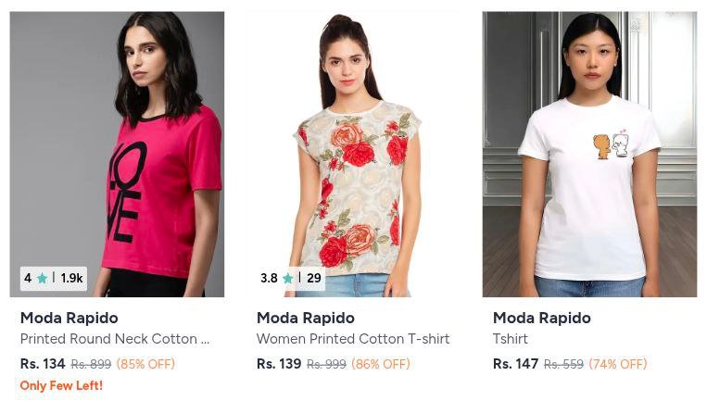Click the Rs. 134 price
Viewport: 707px width, 401px height.
(x=43, y=364)
